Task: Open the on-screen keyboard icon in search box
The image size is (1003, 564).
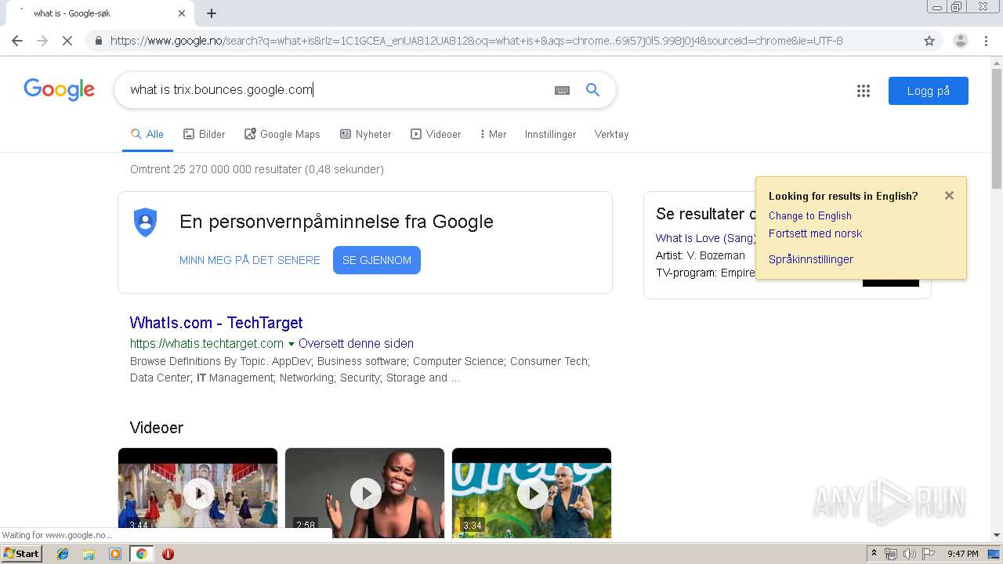Action: pyautogui.click(x=562, y=90)
